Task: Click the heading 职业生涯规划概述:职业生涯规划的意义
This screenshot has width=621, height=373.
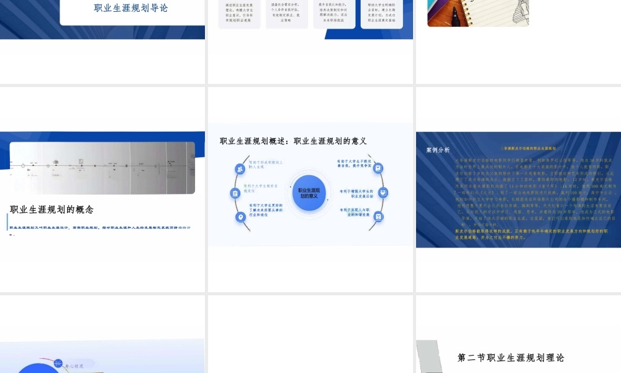Action: [x=294, y=141]
